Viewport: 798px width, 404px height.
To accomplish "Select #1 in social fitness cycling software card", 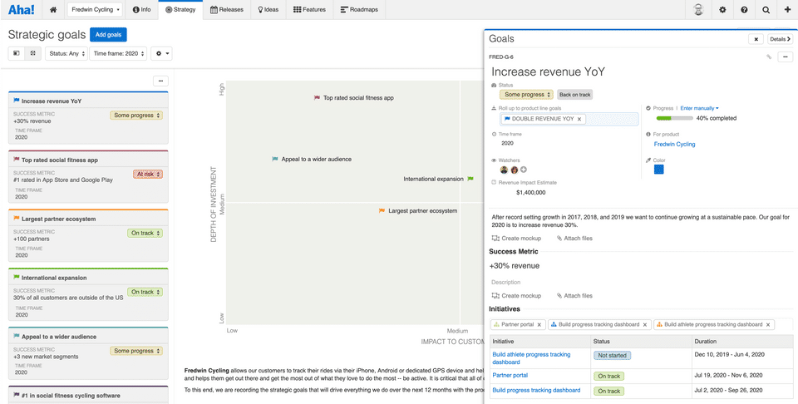I will (88, 395).
